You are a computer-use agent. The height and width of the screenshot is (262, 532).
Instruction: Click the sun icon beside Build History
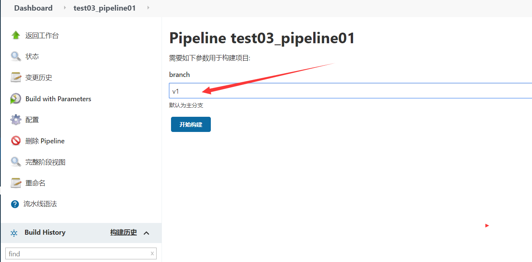(14, 233)
